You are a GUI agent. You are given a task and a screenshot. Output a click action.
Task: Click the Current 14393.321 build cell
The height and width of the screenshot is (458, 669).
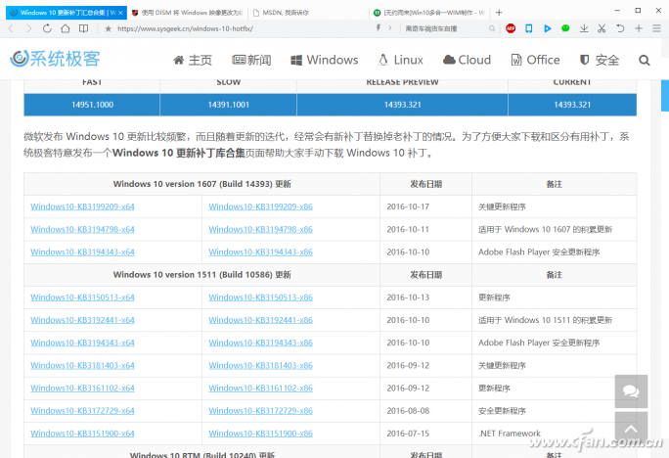tap(572, 105)
